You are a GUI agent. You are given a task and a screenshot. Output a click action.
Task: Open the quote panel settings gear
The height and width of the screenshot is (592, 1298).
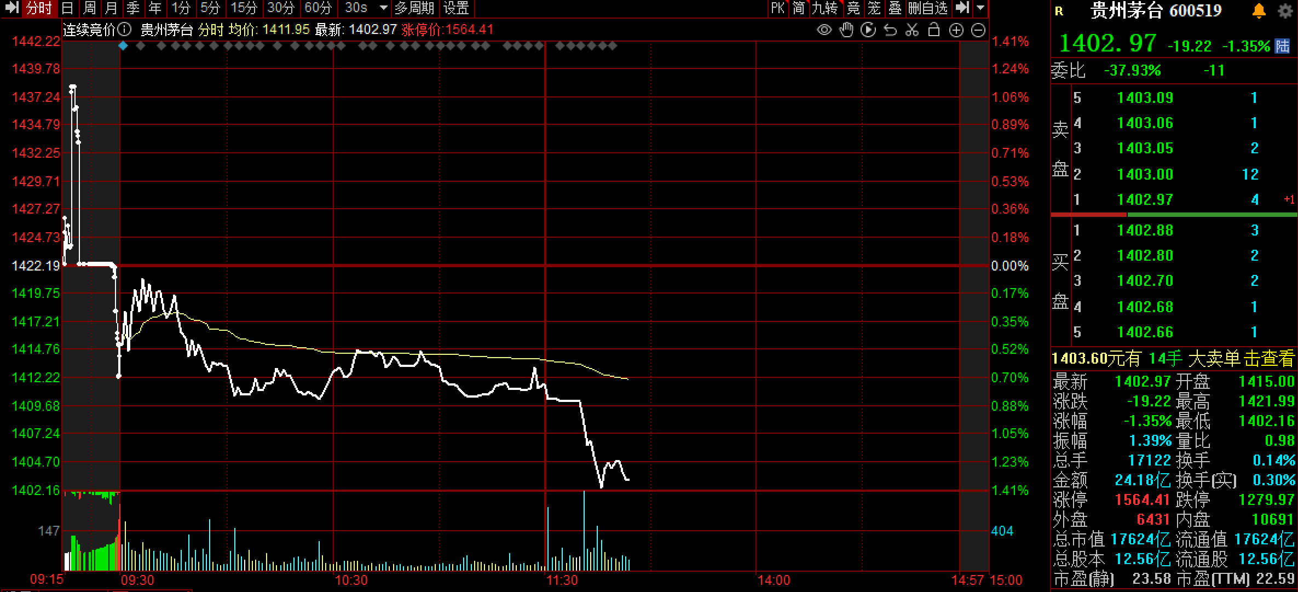tap(1285, 11)
